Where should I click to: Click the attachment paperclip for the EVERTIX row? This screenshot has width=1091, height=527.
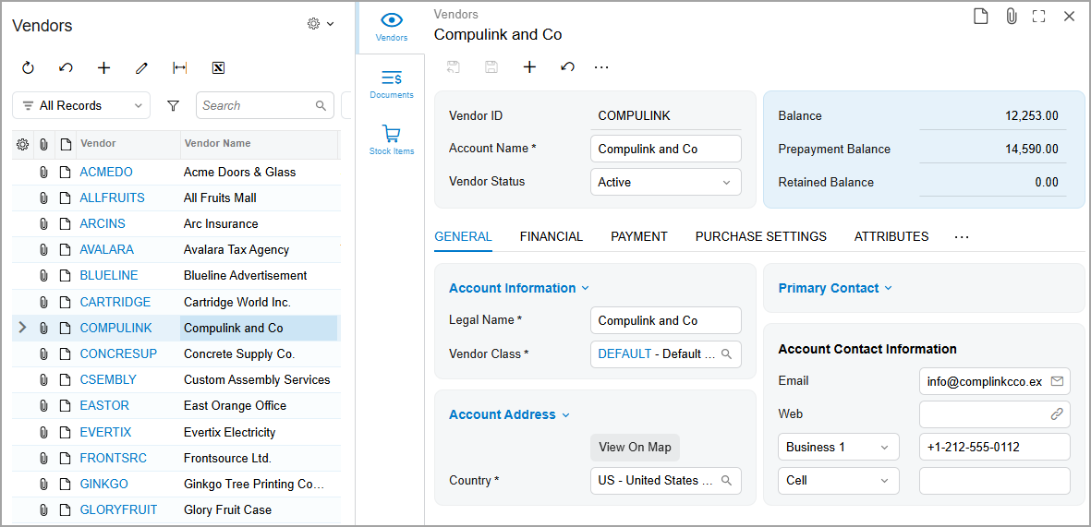click(43, 433)
